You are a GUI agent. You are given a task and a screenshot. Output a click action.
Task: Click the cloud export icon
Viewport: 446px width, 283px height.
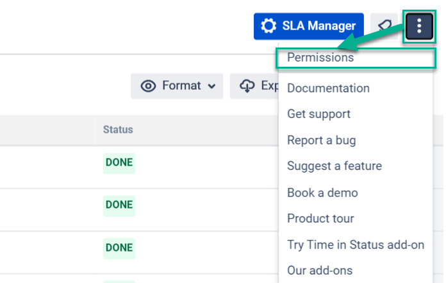pyautogui.click(x=247, y=86)
